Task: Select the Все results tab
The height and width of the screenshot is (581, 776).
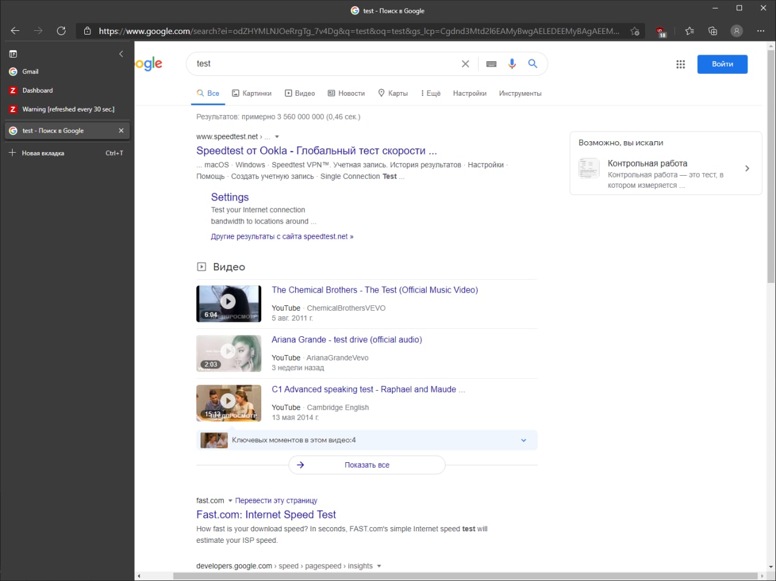Action: 208,93
